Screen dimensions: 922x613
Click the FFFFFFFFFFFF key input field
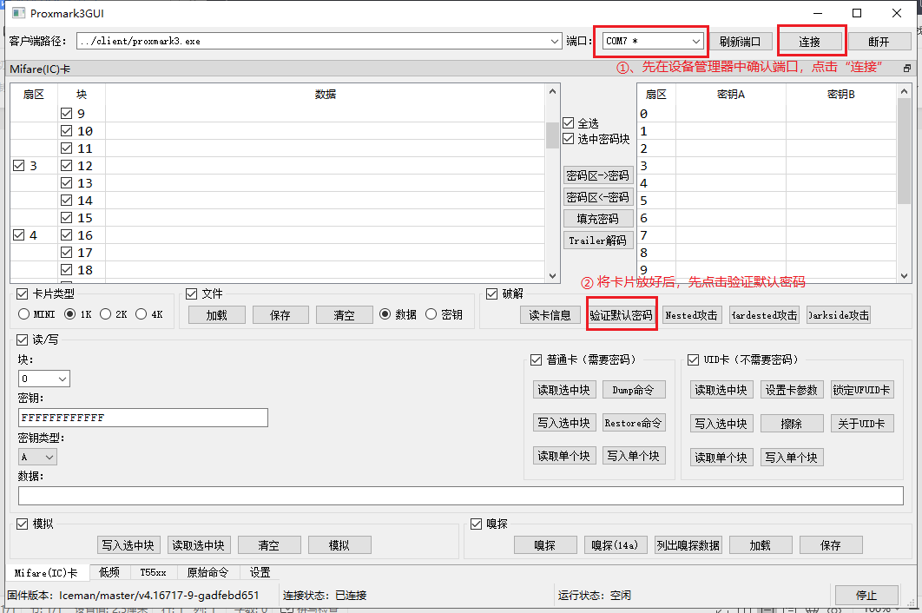tap(142, 418)
